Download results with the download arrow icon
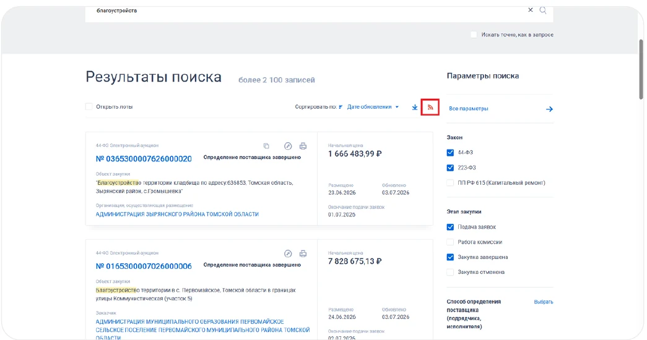 click(415, 107)
